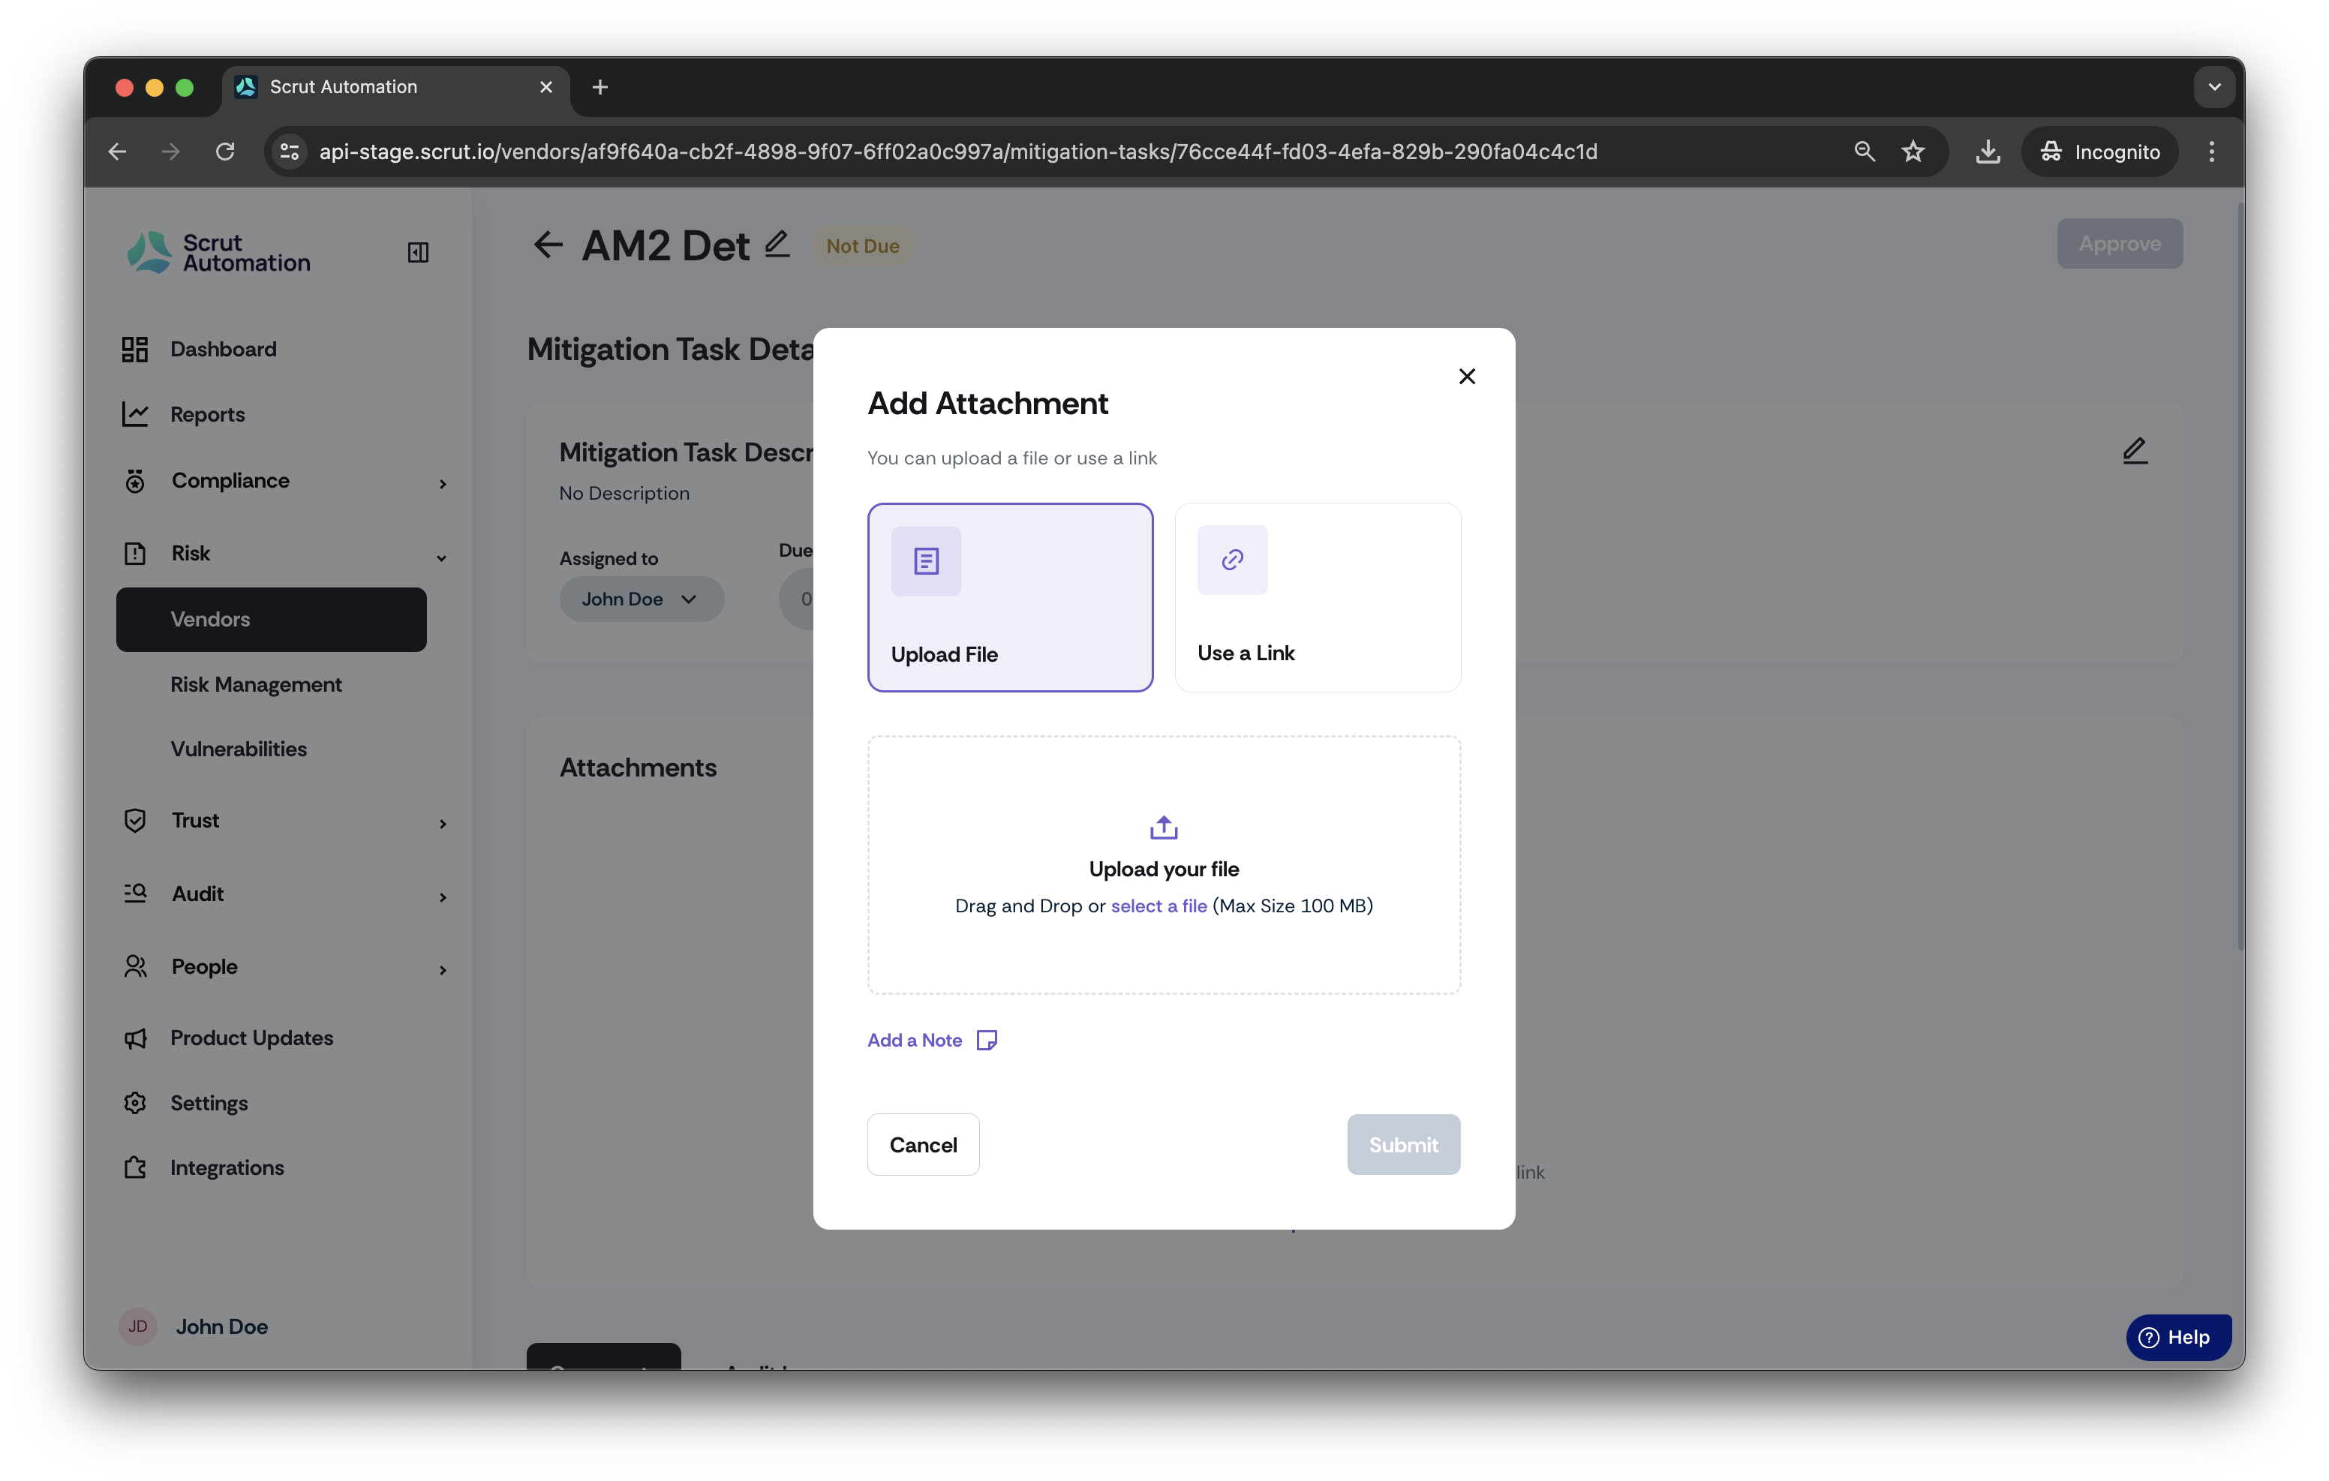
Task: Select the Upload File option card
Action: point(1010,597)
